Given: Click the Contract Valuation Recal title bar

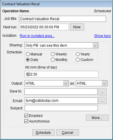Looking at the screenshot, I should click(x=56, y=4).
